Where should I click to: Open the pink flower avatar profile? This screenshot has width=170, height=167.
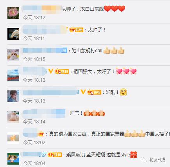coord(13,13)
